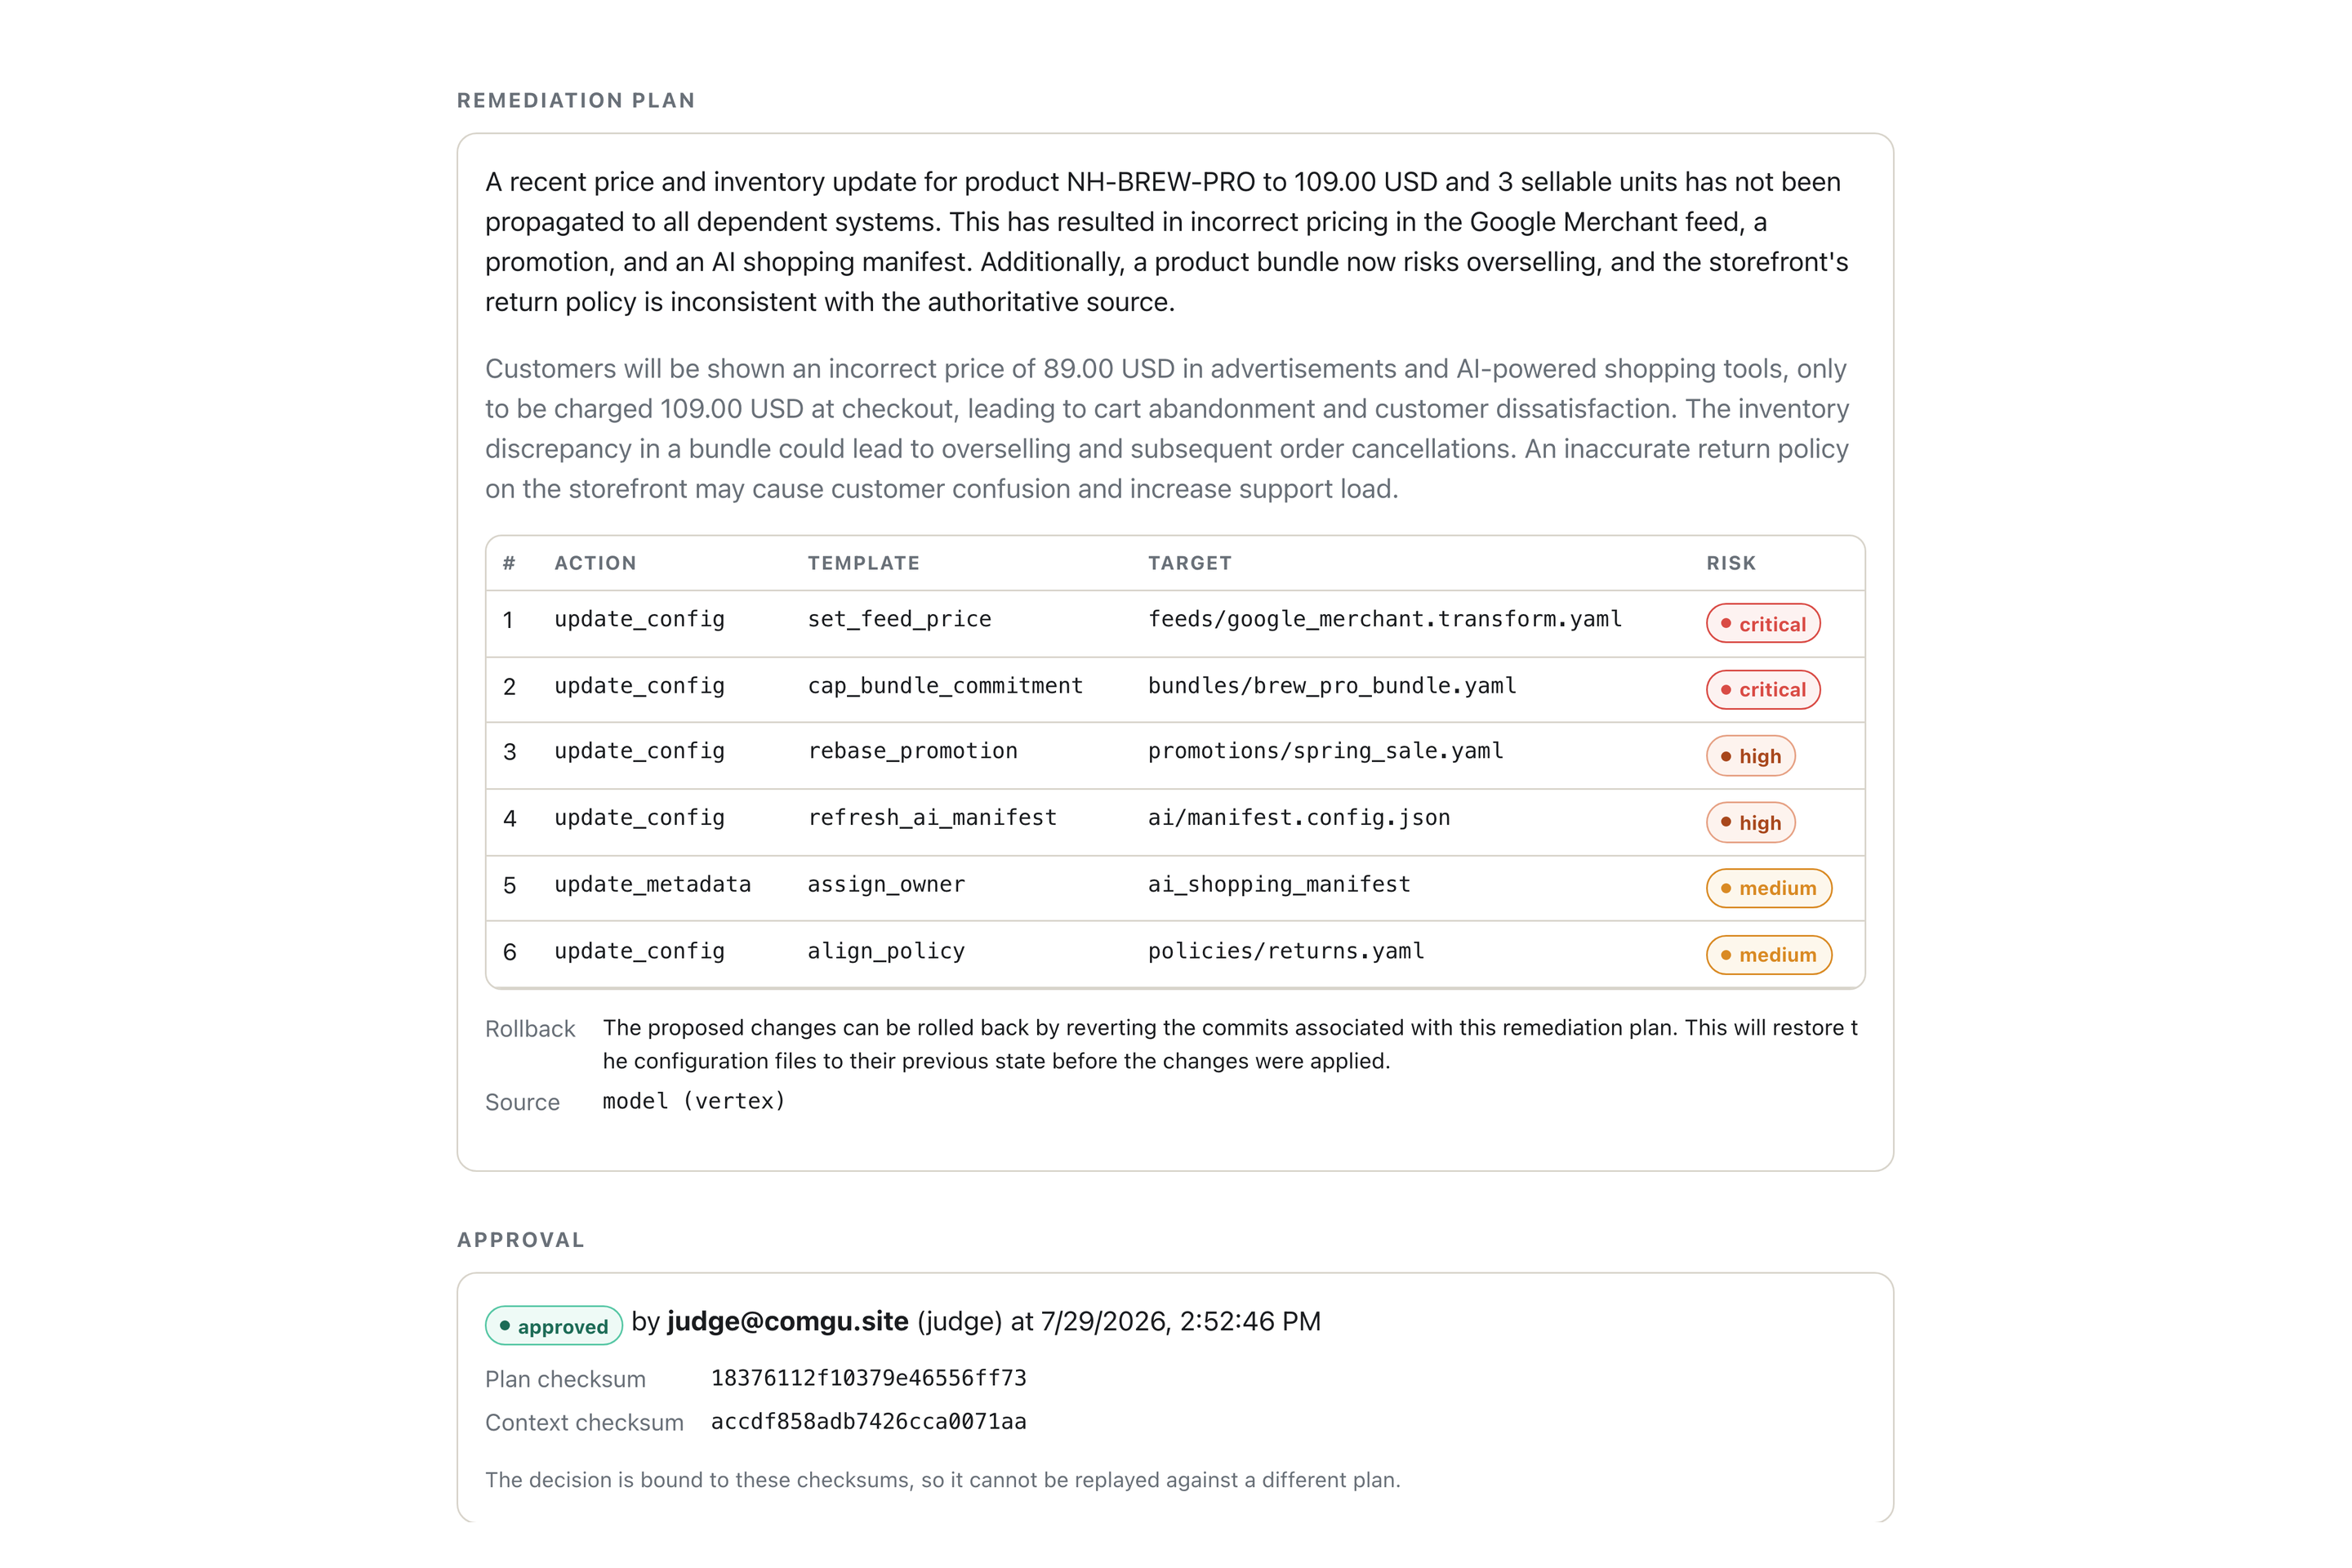
Task: Click the high badge for ai/manifest.config.json
Action: click(1750, 823)
